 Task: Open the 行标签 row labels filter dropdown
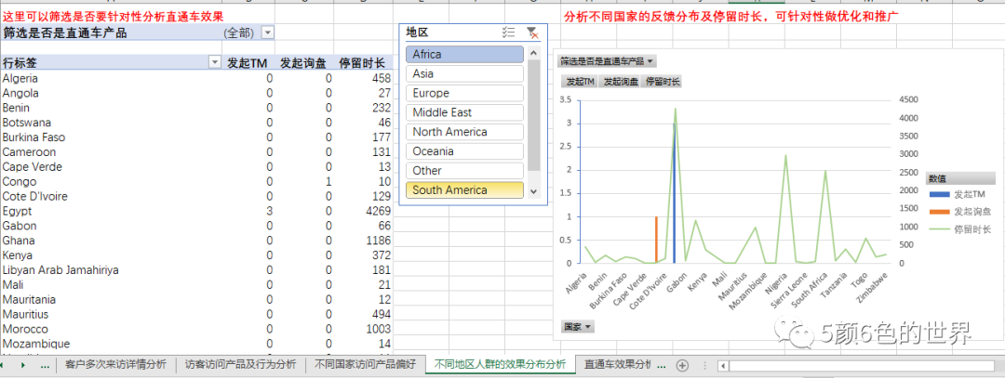tap(215, 62)
